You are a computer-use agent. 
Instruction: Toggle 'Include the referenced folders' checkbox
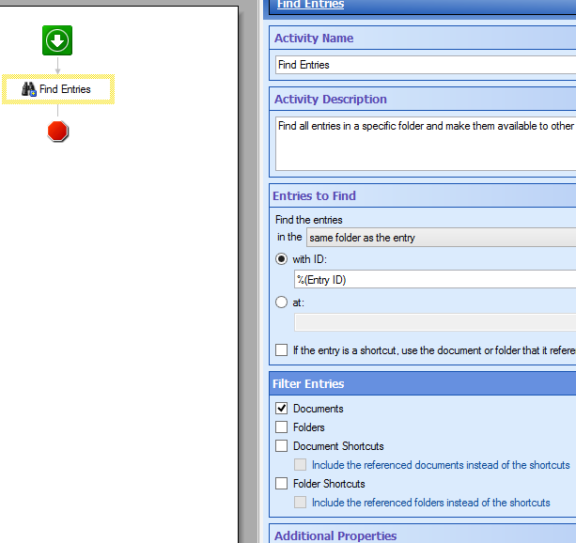tap(300, 503)
